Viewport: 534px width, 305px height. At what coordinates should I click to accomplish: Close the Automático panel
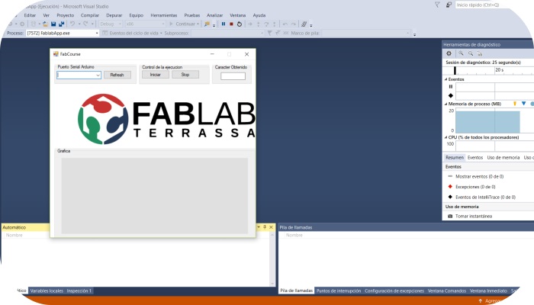[271, 227]
